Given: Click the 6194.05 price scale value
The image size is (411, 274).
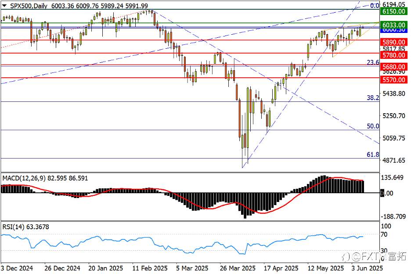Looking at the screenshot, I should (394, 4).
